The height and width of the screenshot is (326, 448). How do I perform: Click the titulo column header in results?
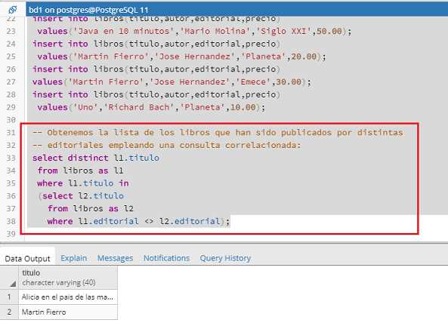click(68, 278)
